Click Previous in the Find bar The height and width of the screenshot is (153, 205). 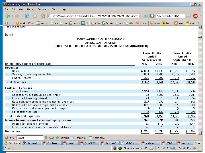[62, 138]
